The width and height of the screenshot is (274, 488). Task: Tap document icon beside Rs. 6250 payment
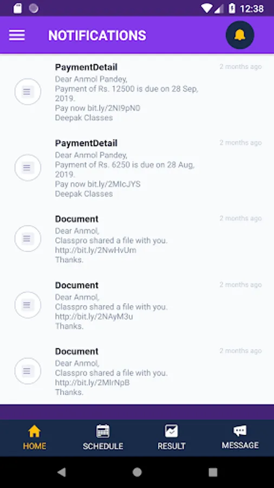point(28,168)
